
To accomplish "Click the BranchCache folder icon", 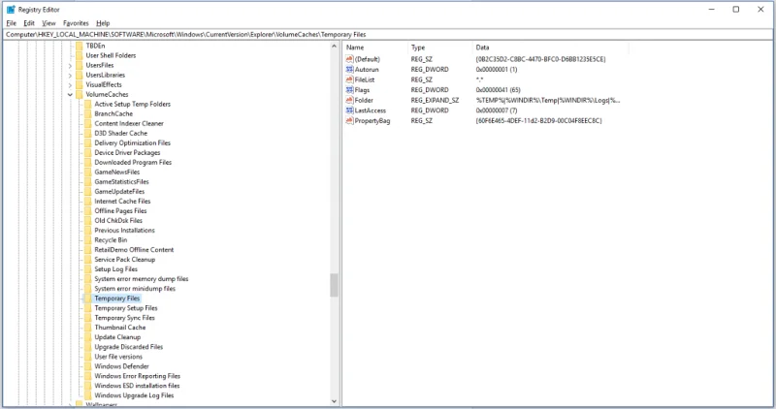I will pyautogui.click(x=87, y=113).
